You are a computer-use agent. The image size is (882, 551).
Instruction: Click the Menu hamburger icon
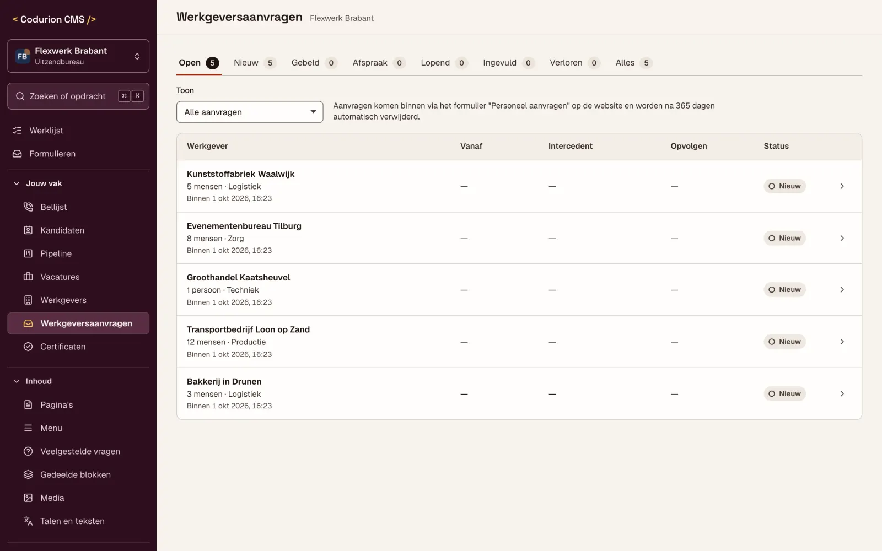point(28,428)
